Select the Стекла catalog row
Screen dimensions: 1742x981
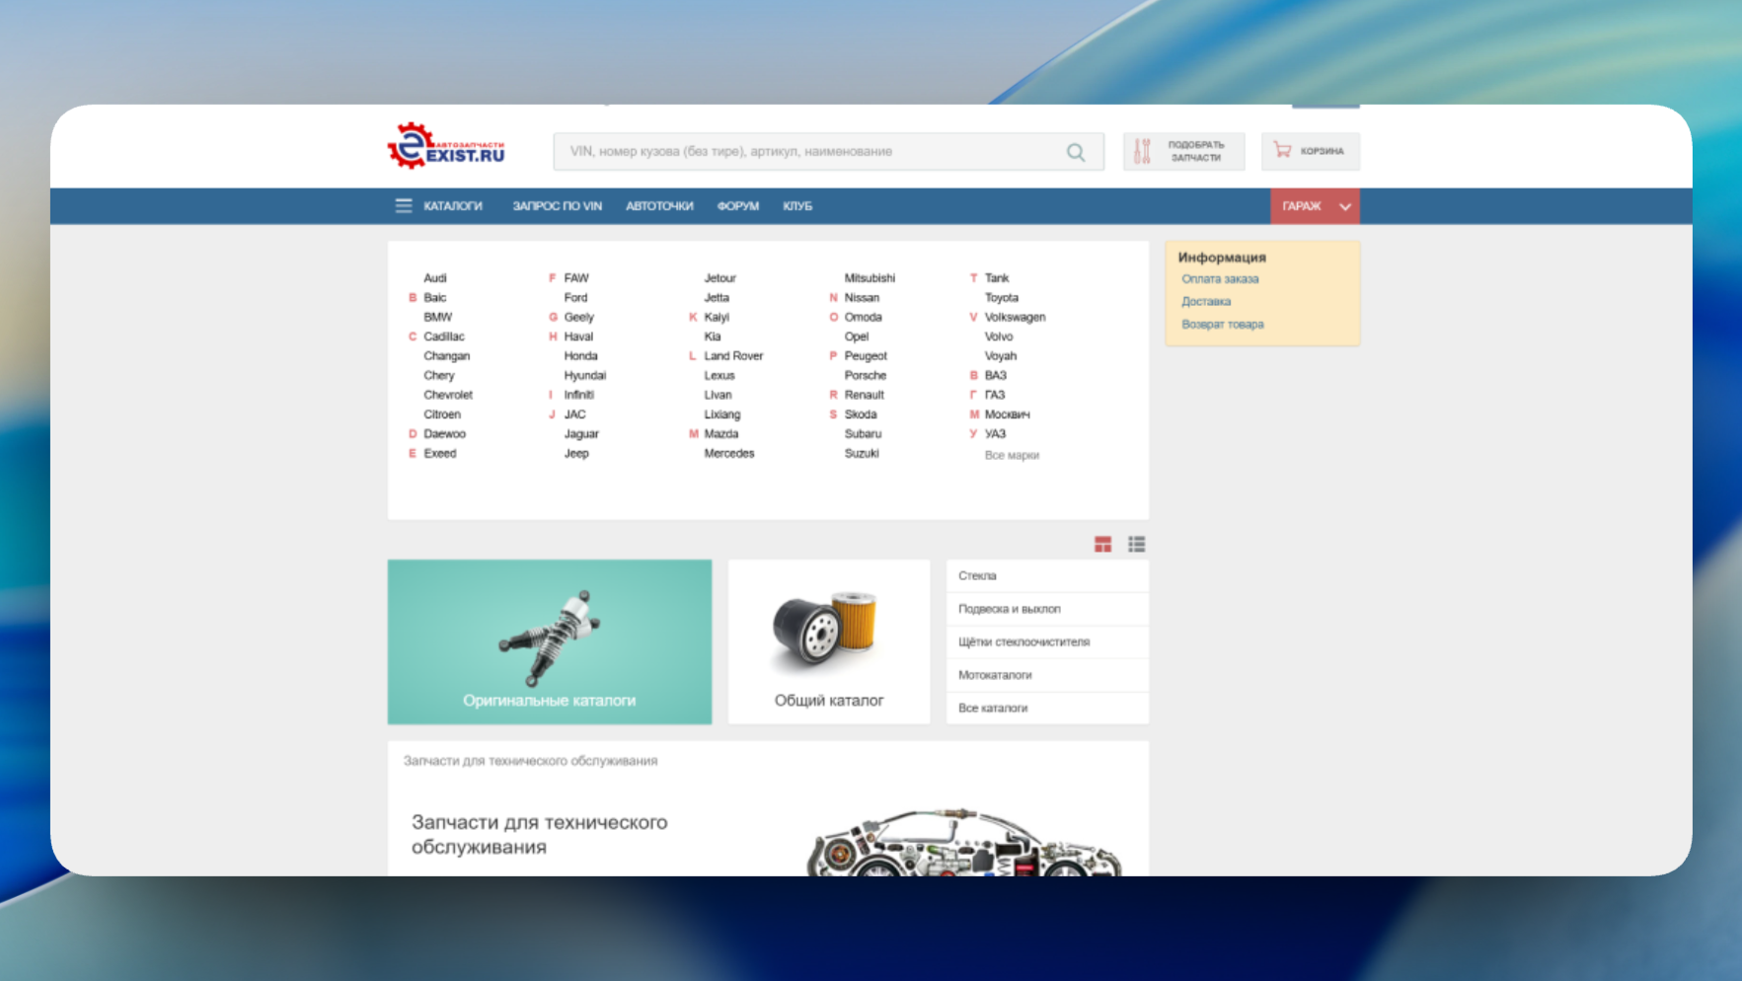click(1047, 575)
